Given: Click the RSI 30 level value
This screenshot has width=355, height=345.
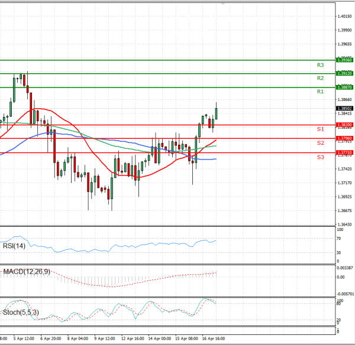Looking at the screenshot, I should click(x=338, y=252).
